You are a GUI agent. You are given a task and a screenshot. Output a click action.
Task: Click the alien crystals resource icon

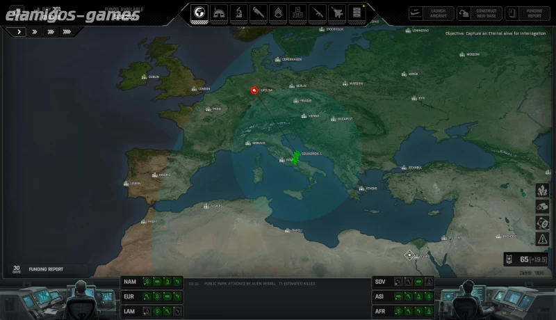point(542,190)
